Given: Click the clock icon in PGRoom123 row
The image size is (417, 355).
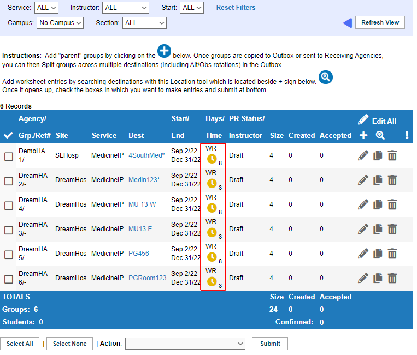Looking at the screenshot, I should [212, 281].
